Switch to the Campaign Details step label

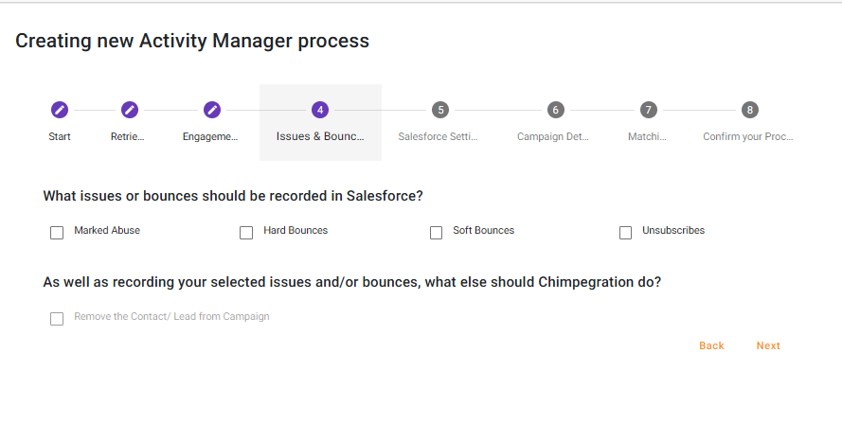[553, 136]
